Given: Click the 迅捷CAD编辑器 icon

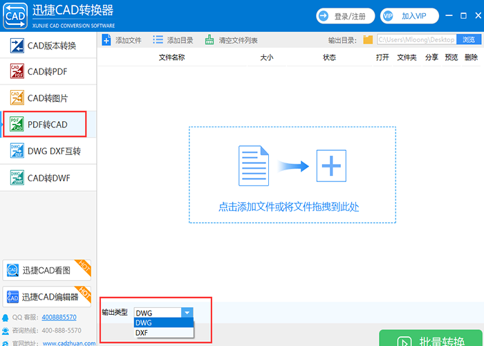Looking at the screenshot, I should (12, 297).
